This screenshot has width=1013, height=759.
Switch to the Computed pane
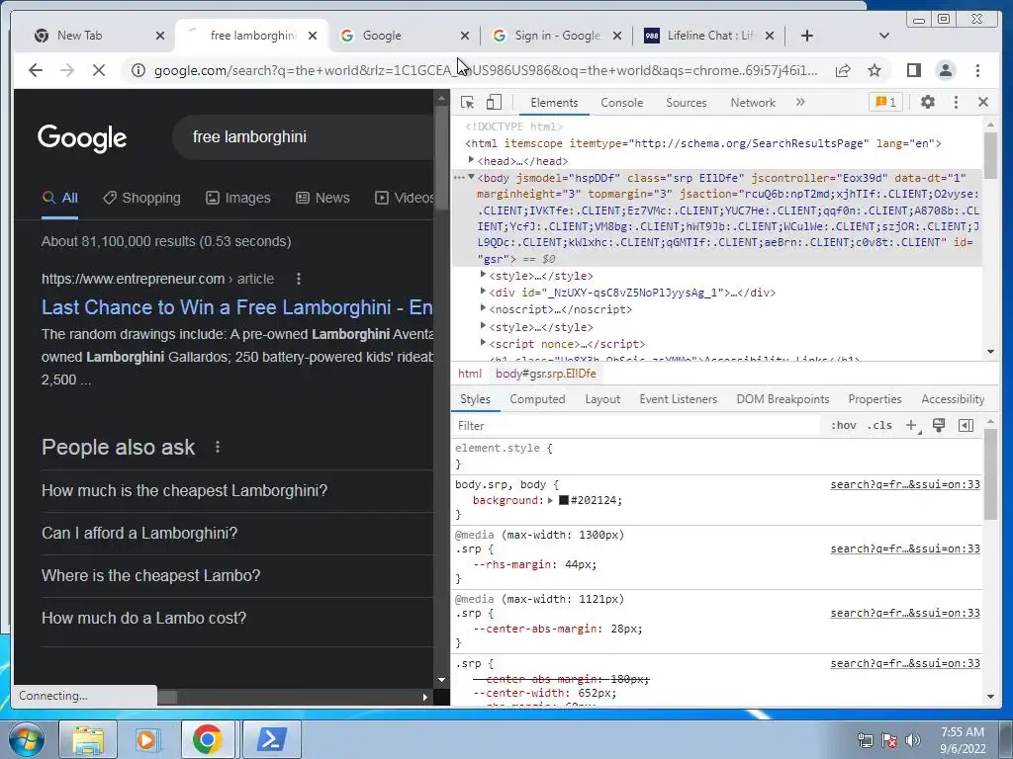(537, 399)
